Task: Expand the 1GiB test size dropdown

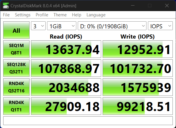Action: 62,26
